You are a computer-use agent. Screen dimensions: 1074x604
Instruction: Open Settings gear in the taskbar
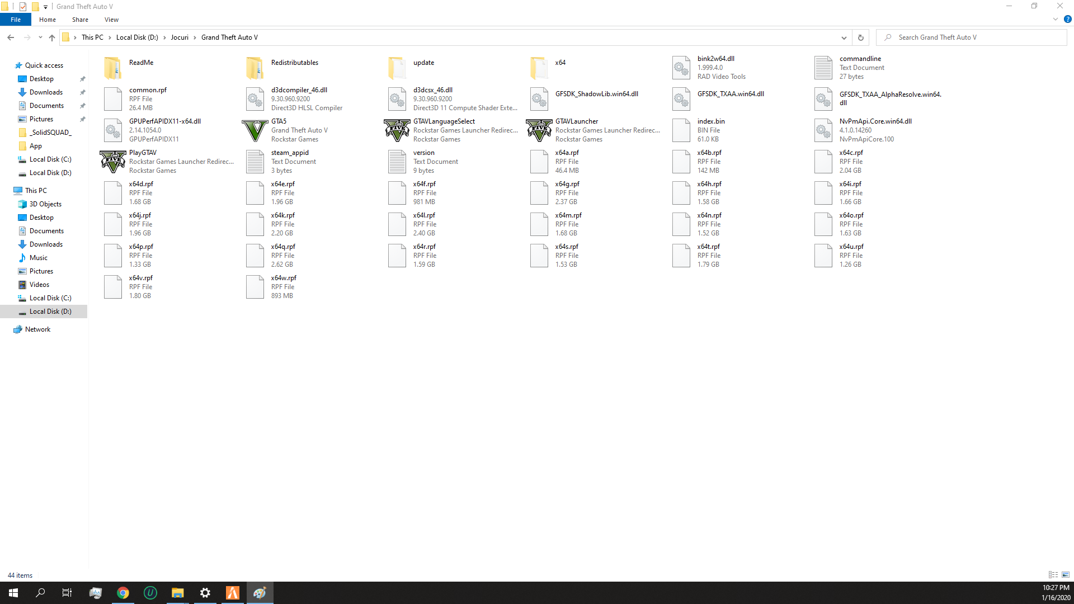pyautogui.click(x=205, y=593)
